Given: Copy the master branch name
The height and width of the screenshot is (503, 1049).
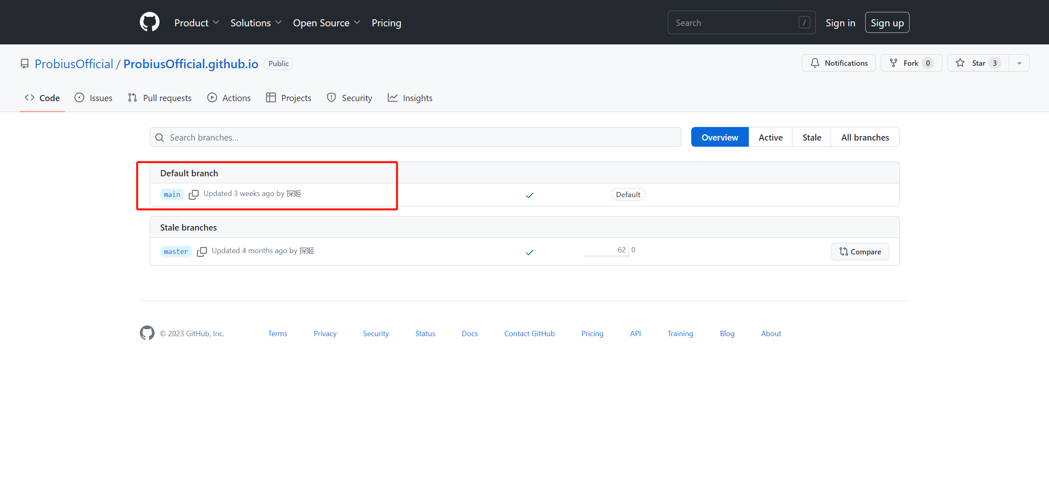Looking at the screenshot, I should [201, 251].
